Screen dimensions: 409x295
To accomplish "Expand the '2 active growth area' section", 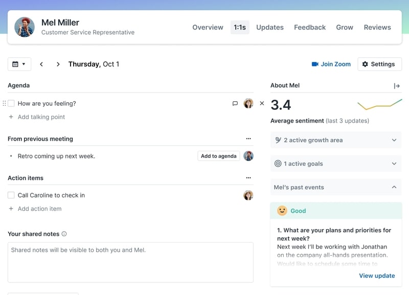I will click(x=394, y=140).
